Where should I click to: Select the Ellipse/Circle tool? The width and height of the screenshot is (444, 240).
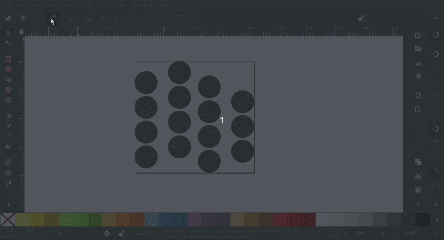tap(8, 69)
